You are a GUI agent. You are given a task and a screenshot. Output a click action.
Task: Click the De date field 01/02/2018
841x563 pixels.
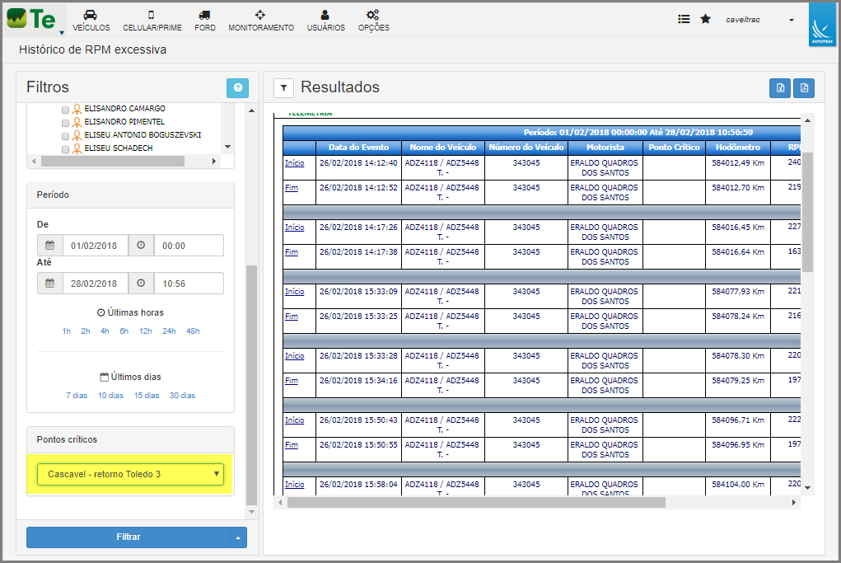click(96, 246)
